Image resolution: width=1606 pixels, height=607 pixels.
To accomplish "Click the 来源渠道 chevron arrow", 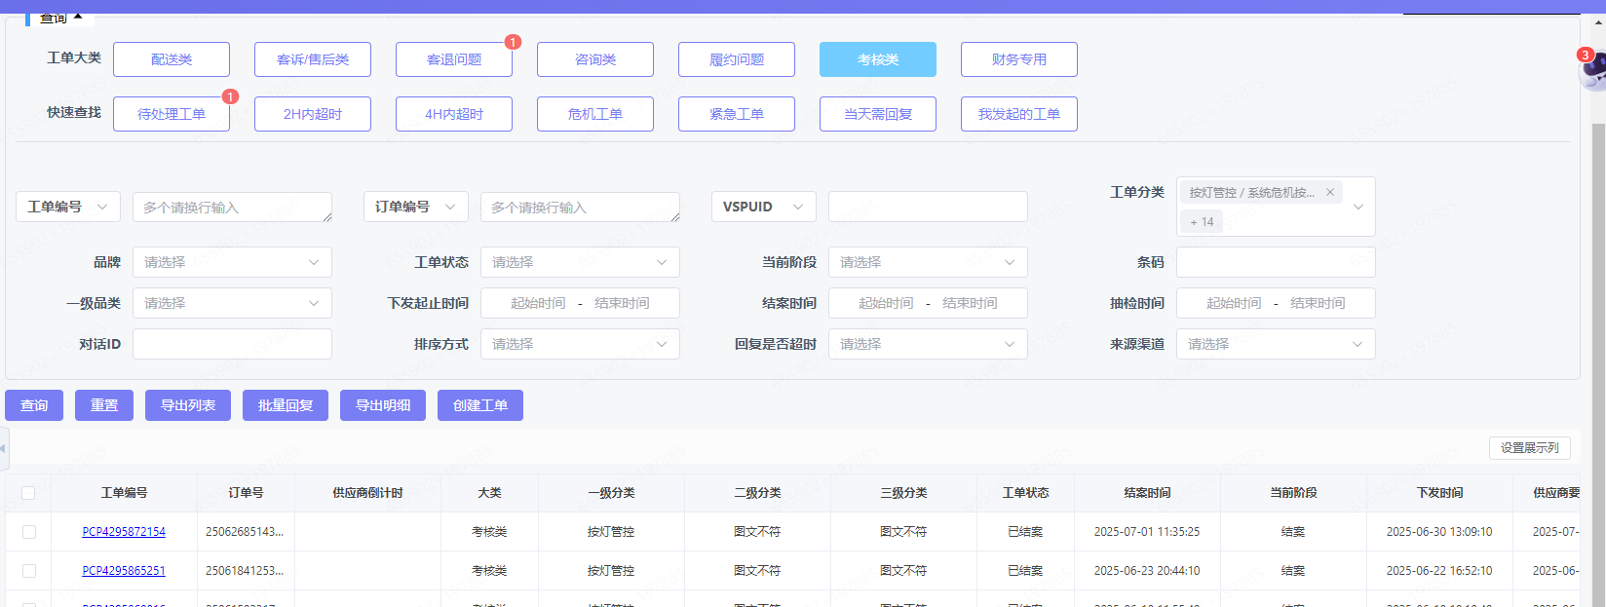I will coord(1357,344).
